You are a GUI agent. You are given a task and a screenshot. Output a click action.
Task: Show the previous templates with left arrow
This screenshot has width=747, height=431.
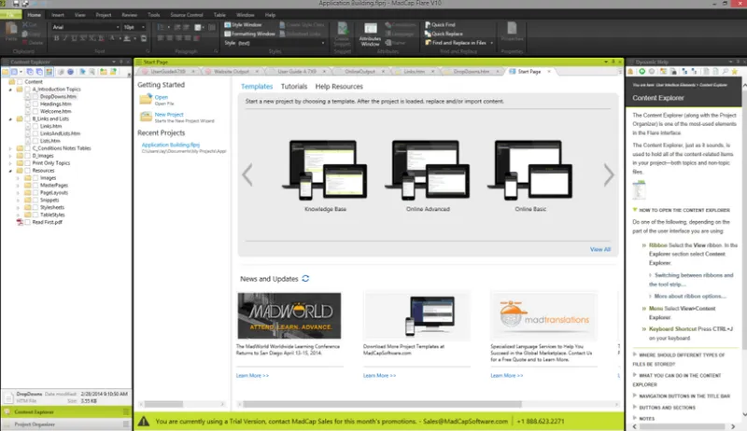click(247, 175)
